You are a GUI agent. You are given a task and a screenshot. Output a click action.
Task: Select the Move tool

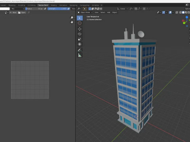pyautogui.click(x=80, y=29)
